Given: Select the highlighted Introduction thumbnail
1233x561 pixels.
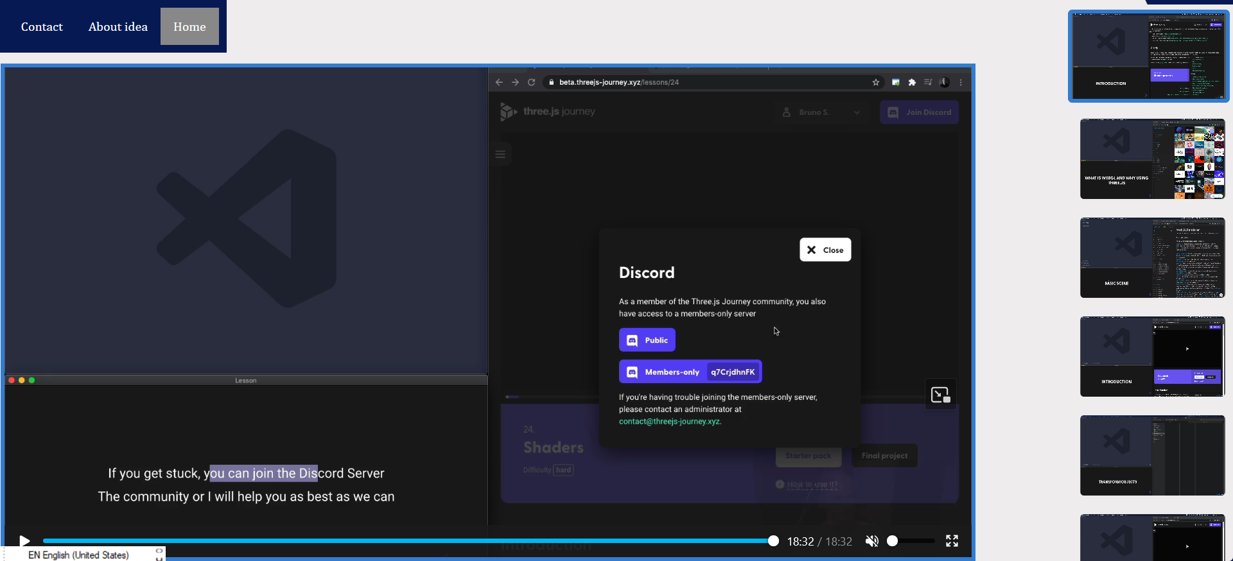Looking at the screenshot, I should click(x=1149, y=56).
